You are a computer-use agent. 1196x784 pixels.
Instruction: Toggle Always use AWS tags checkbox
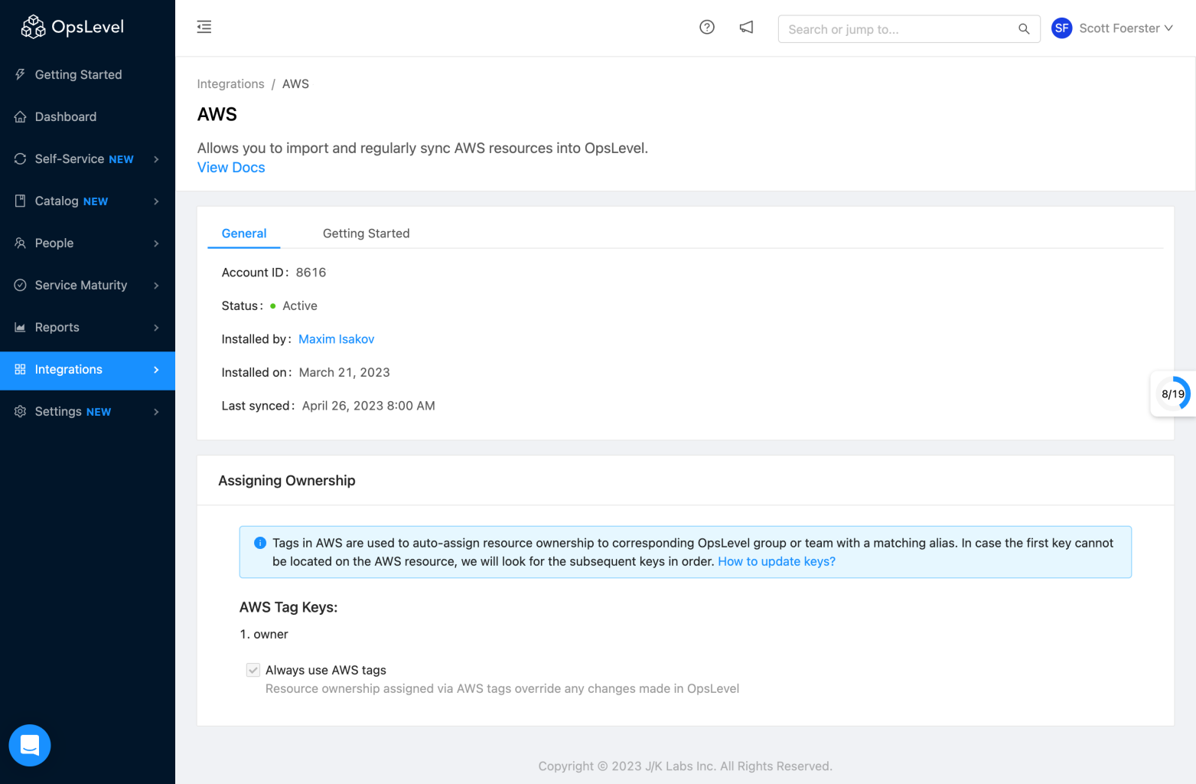(x=253, y=670)
